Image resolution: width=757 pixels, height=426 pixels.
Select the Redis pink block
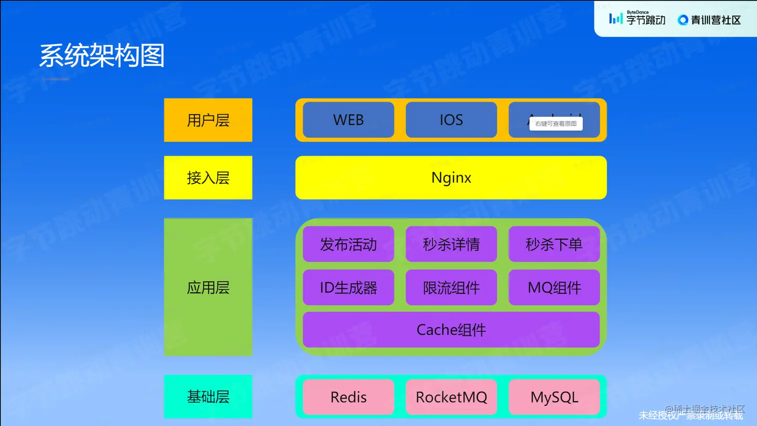348,397
